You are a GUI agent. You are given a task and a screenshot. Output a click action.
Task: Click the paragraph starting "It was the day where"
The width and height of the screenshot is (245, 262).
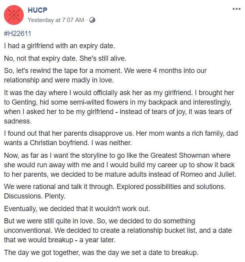tap(119, 107)
